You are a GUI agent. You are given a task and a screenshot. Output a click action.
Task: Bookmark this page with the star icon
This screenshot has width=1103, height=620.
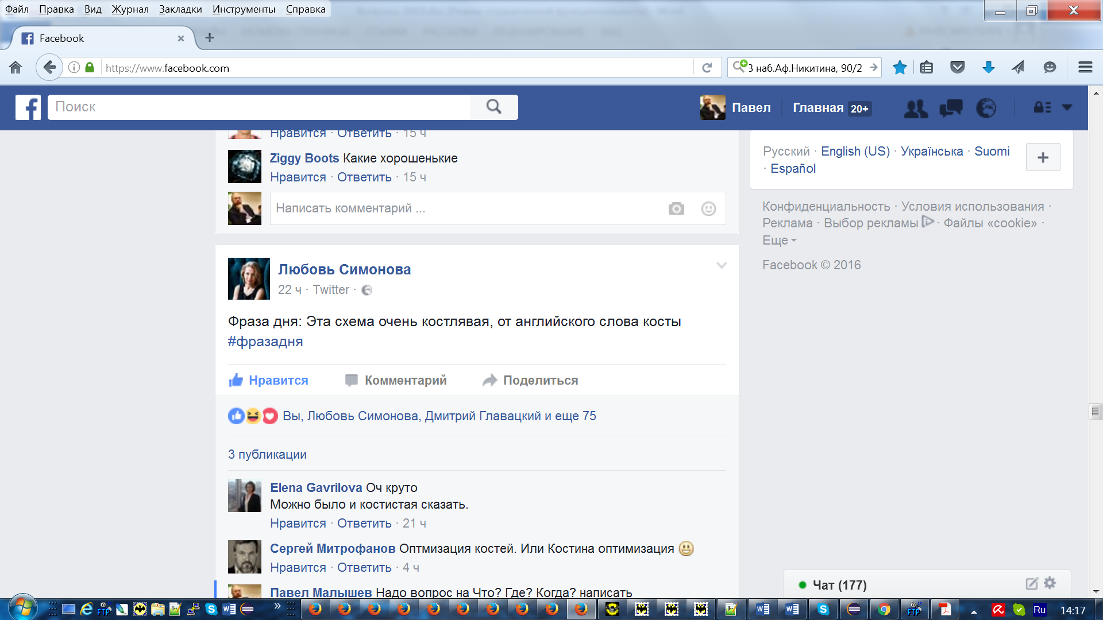point(900,68)
